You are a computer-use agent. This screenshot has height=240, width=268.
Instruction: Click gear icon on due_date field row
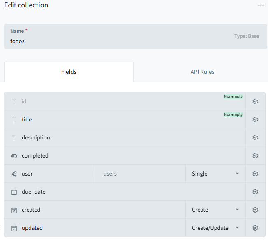[x=255, y=192]
